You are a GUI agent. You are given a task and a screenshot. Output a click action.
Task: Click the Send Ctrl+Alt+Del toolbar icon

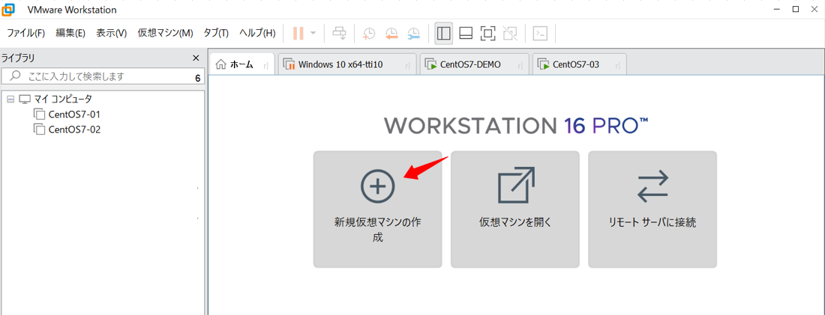point(339,33)
